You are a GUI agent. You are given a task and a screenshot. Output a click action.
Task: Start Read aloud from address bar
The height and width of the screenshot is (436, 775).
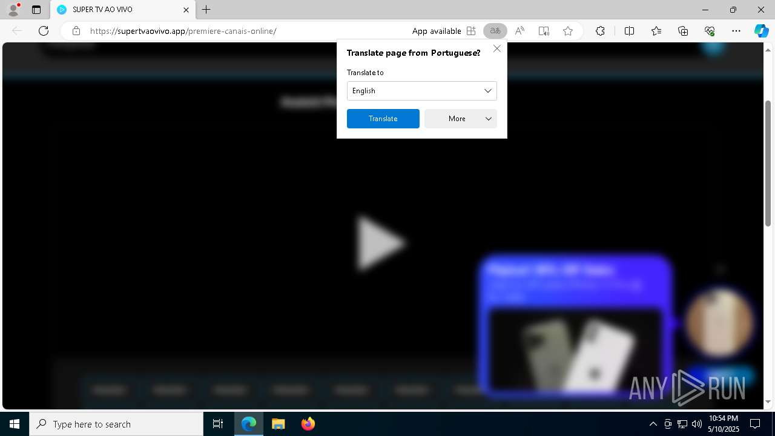tap(519, 31)
